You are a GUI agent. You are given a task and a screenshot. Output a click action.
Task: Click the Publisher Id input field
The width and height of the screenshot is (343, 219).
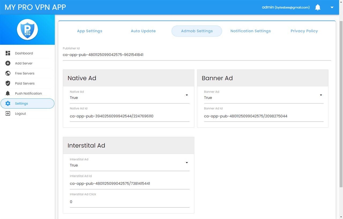point(197,55)
